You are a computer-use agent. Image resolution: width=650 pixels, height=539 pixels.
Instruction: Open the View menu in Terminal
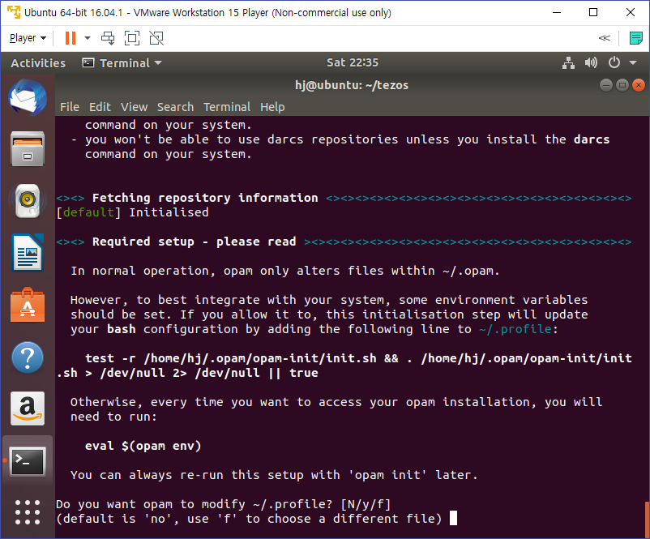(134, 107)
